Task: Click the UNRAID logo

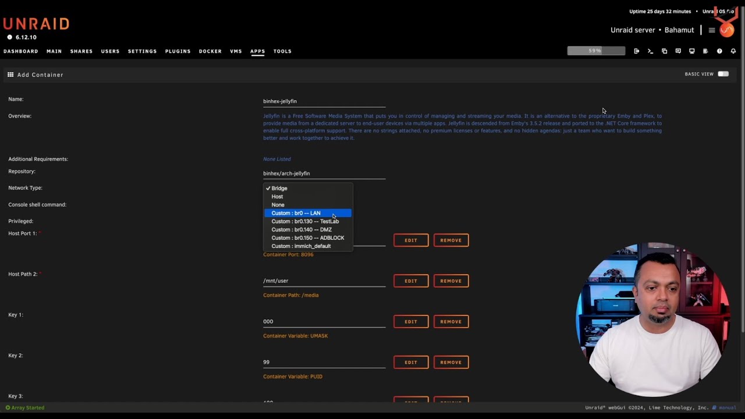Action: pos(36,24)
